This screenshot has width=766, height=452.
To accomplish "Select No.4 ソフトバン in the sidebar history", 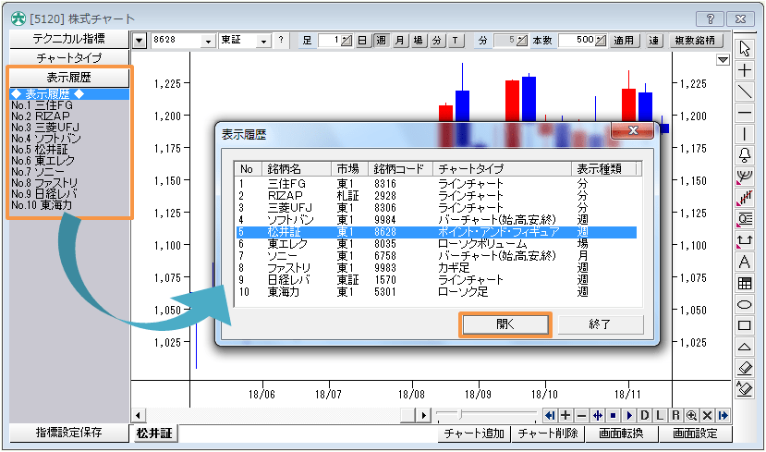I will [46, 139].
